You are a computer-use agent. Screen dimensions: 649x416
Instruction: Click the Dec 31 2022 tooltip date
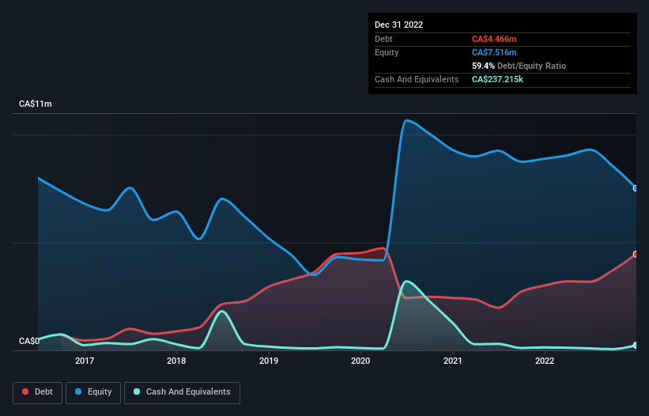click(x=398, y=25)
